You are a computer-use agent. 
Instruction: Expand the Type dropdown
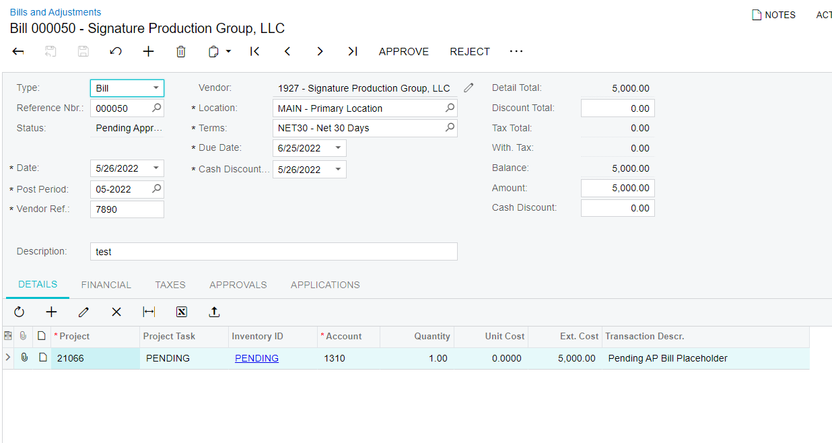[x=156, y=88]
